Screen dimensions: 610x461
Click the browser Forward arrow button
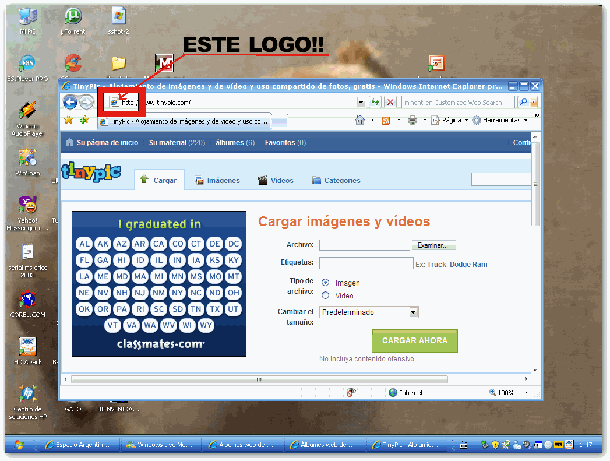click(x=87, y=103)
